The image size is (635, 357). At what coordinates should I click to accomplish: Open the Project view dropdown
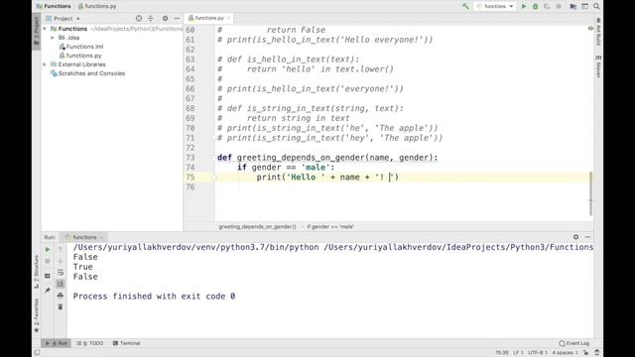63,19
